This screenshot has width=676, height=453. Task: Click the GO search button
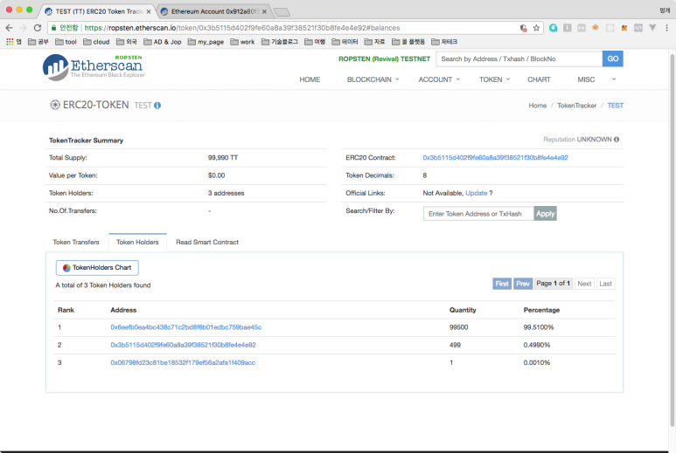tap(613, 58)
